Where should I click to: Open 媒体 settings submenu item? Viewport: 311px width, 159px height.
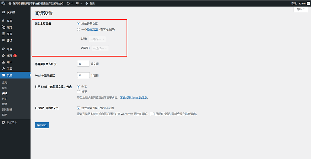[5, 104]
